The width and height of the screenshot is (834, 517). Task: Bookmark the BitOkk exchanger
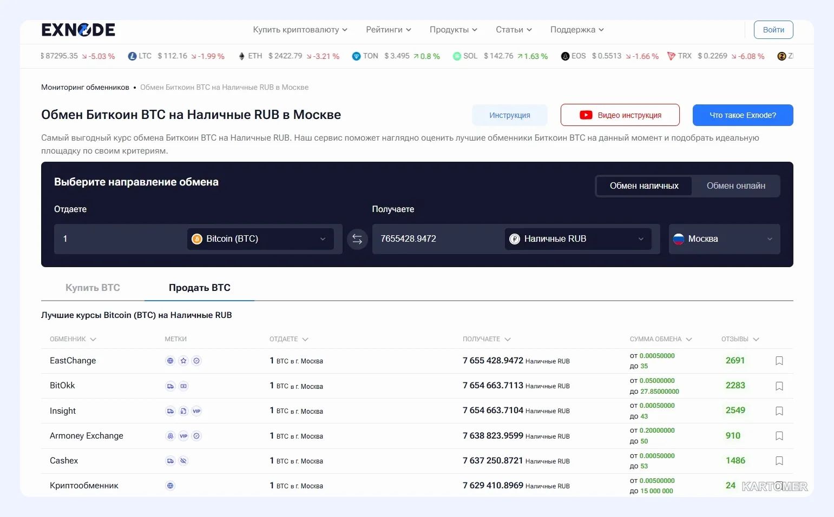[x=779, y=386]
